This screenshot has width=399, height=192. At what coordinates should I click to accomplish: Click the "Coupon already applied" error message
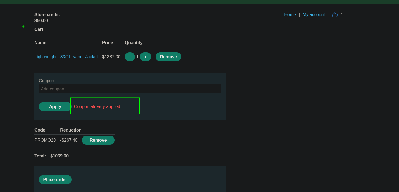[x=97, y=107]
